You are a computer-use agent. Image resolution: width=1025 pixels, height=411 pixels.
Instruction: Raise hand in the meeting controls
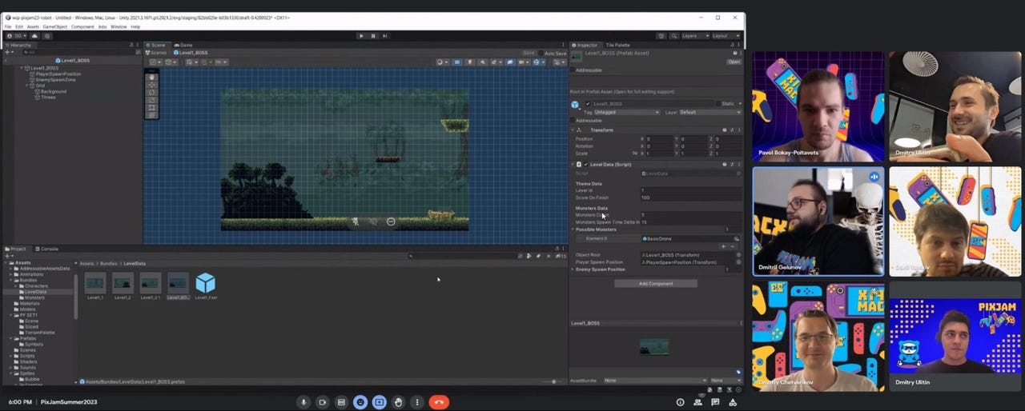tap(399, 402)
